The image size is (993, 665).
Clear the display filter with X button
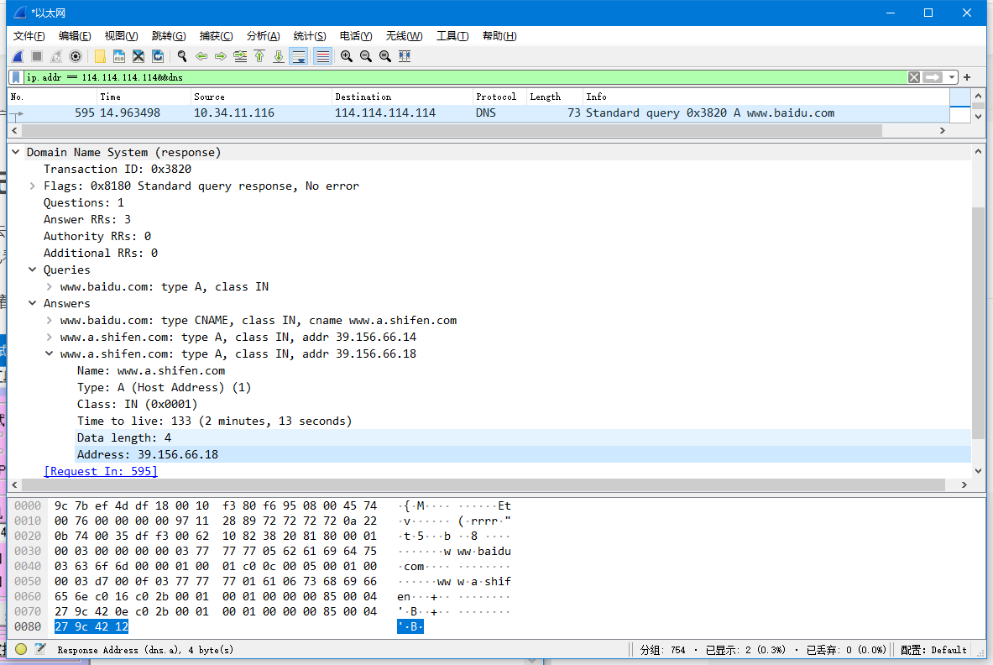[914, 77]
